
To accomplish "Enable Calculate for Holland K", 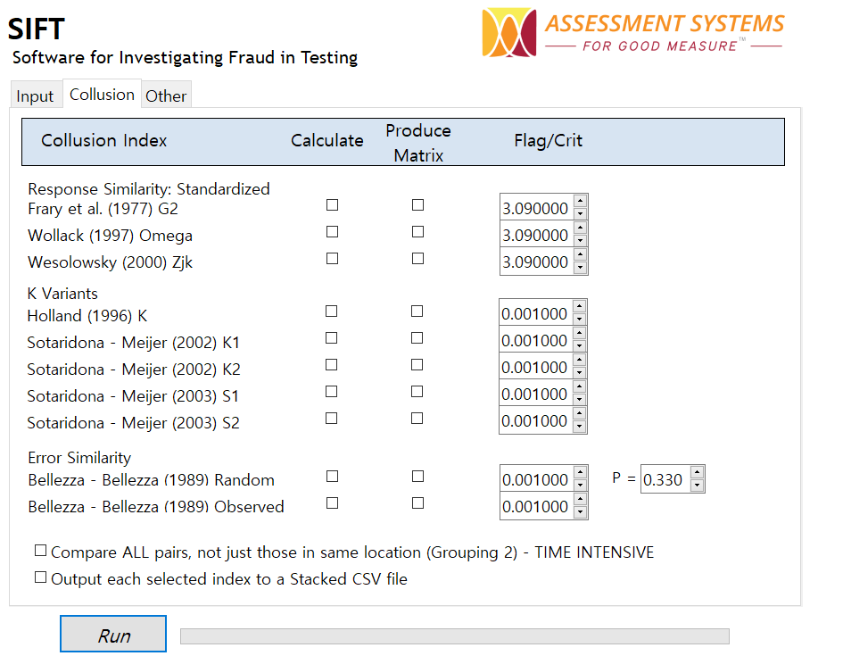I will (x=332, y=311).
